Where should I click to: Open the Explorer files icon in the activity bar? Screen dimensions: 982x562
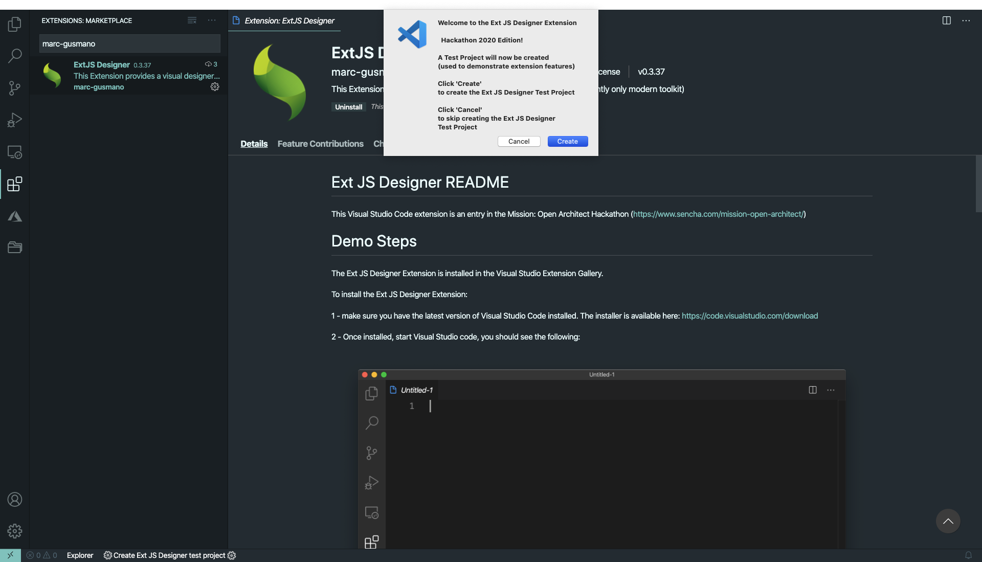[15, 24]
